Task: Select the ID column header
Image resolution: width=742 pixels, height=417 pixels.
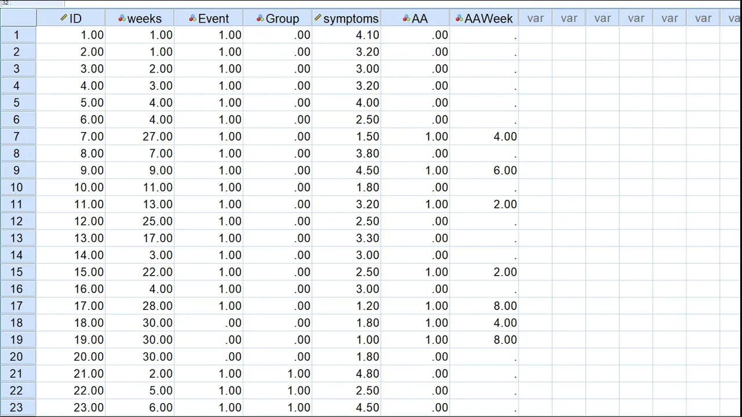Action: click(71, 19)
